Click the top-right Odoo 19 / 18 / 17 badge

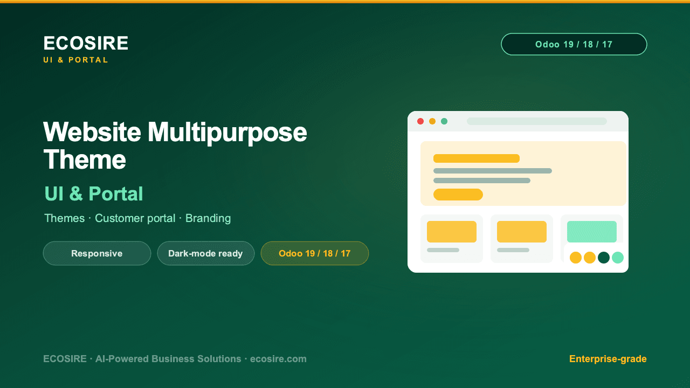pos(574,44)
